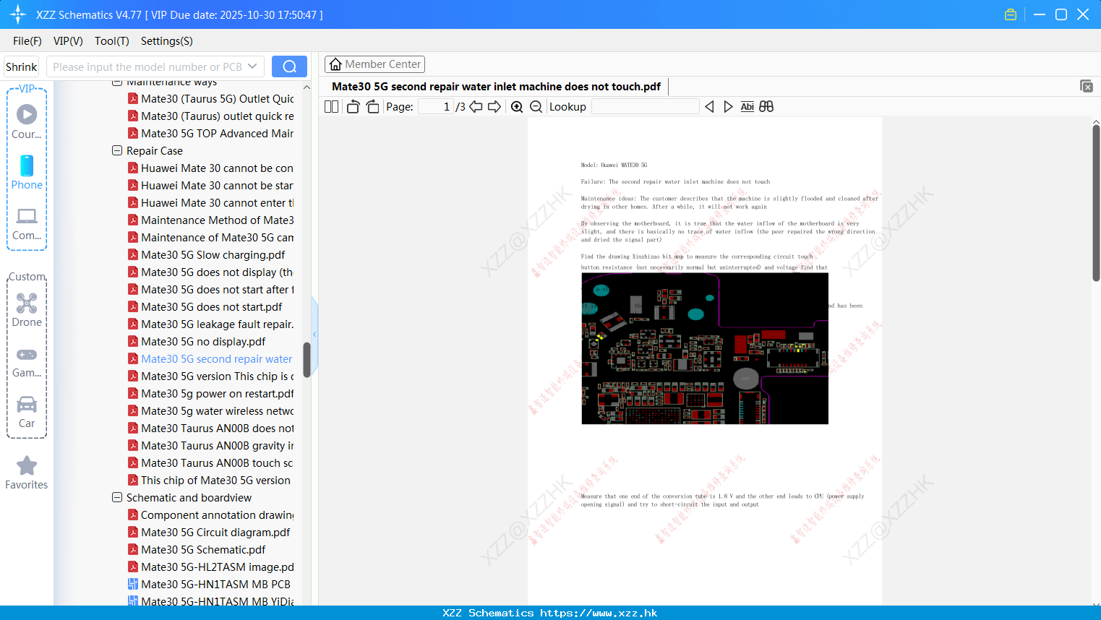Click the Lookup text field
1101x620 pixels.
(x=646, y=107)
